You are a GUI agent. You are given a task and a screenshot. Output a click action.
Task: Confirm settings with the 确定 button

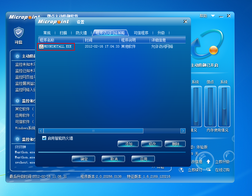83,159
